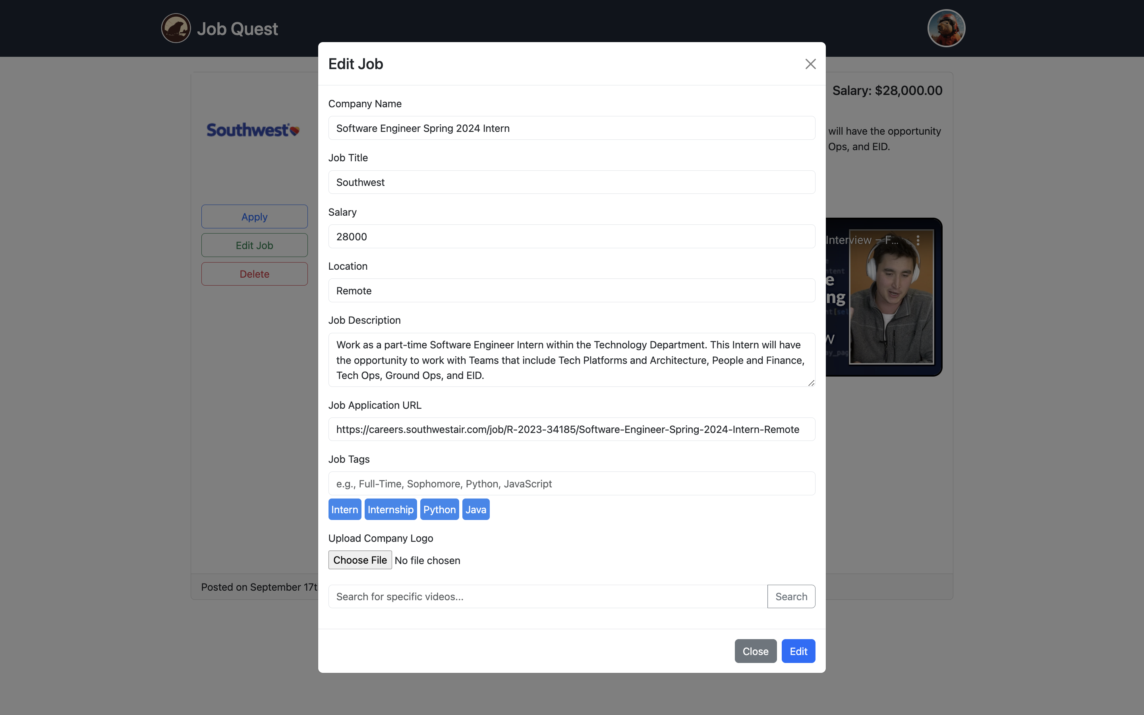Click the Search for specific videos field
The image size is (1144, 715).
547,596
